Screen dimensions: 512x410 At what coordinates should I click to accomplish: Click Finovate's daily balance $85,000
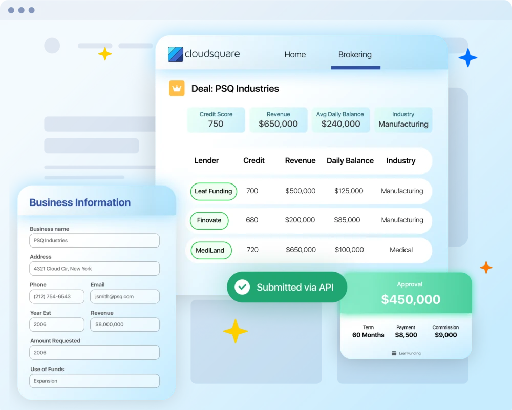pos(347,220)
